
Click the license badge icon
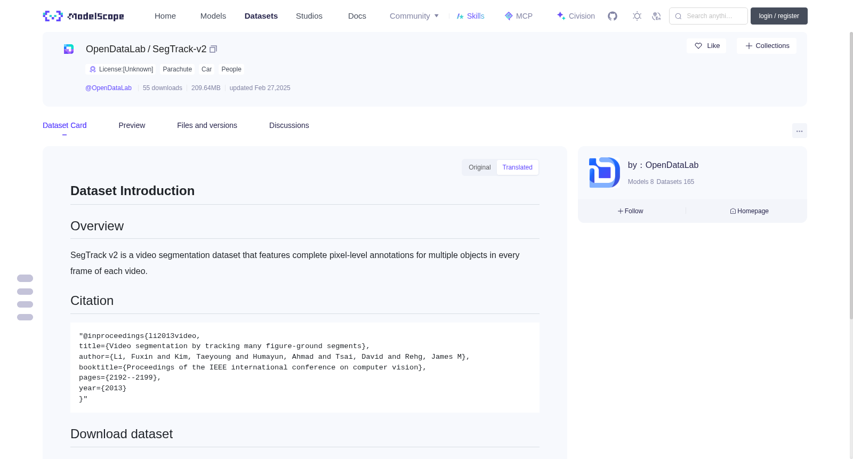click(93, 69)
